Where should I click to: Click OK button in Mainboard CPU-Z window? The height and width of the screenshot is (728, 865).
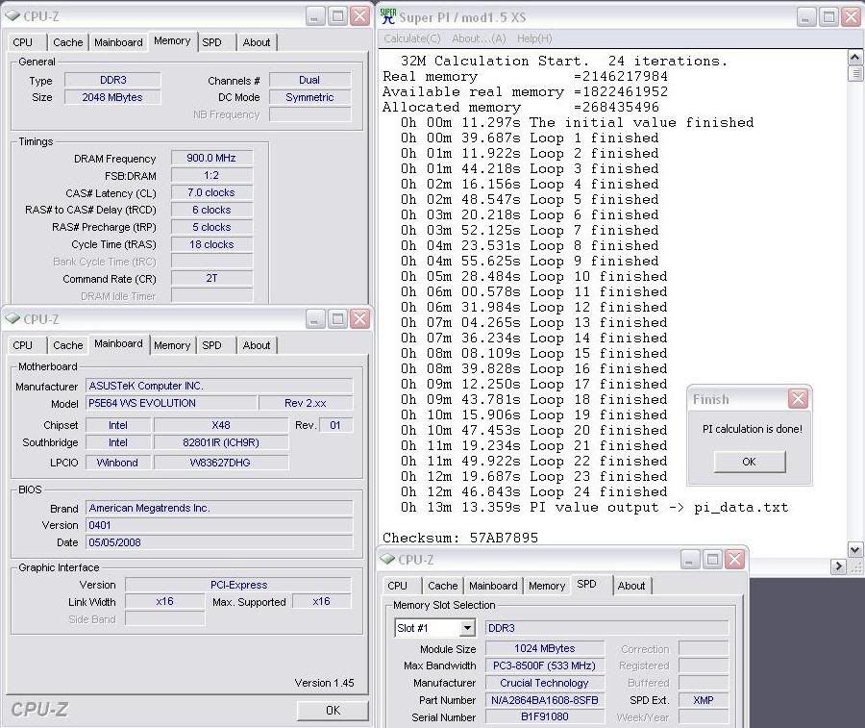333,711
